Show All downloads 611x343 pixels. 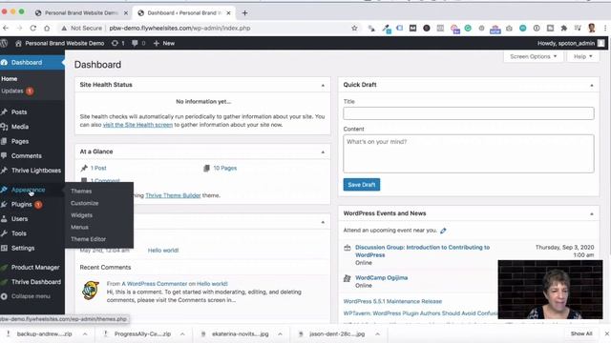pos(581,333)
